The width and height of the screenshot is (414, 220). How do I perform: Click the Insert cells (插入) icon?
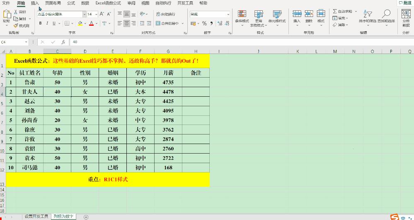click(x=297, y=13)
